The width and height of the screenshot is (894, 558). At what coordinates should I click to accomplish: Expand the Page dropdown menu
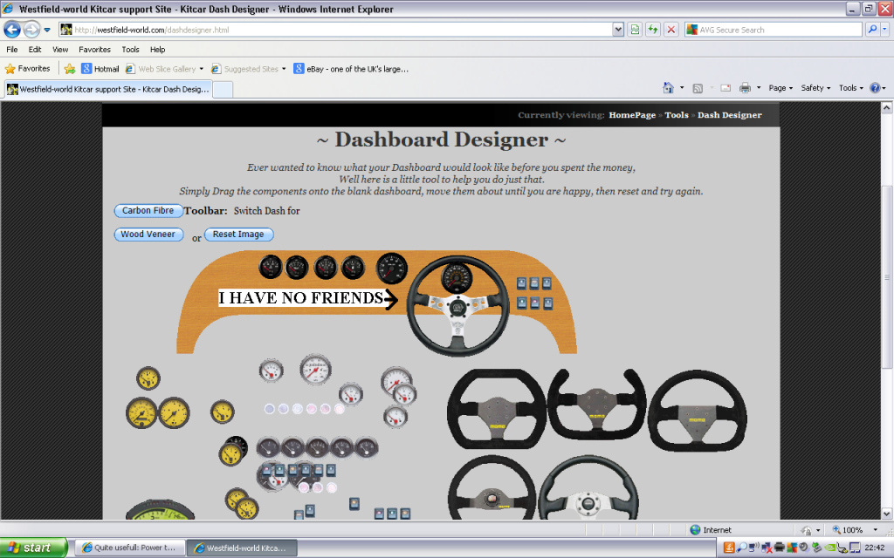pyautogui.click(x=780, y=88)
